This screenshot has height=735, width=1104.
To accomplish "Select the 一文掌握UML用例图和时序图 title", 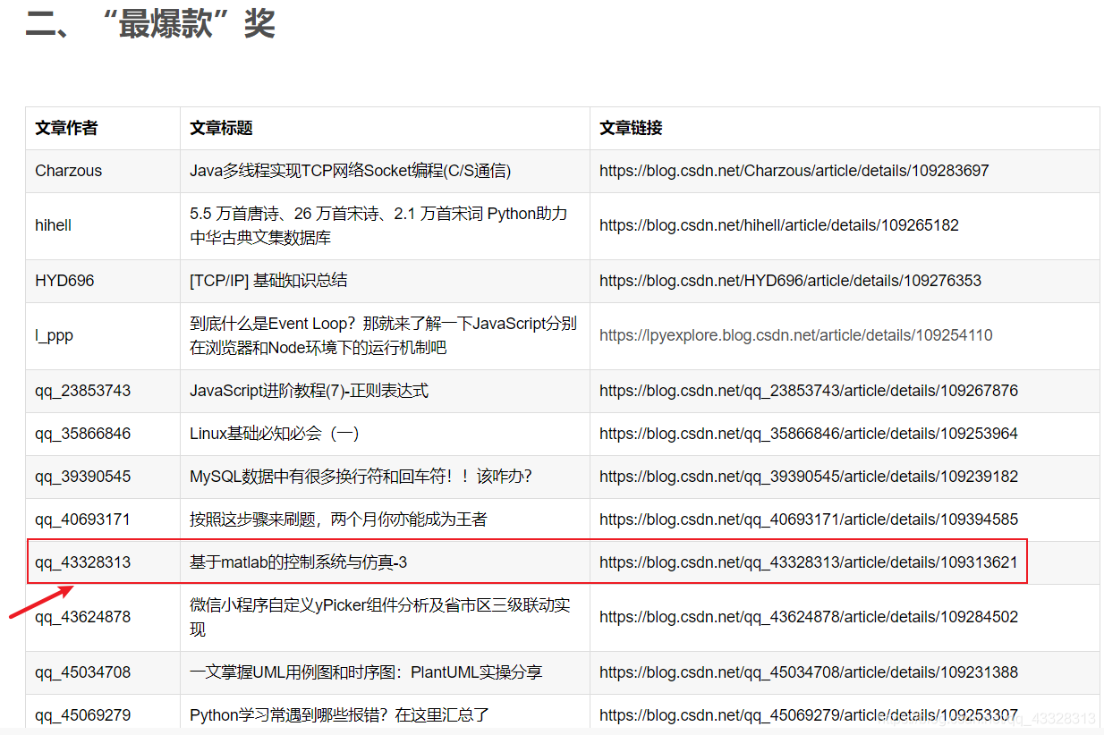I will (366, 672).
